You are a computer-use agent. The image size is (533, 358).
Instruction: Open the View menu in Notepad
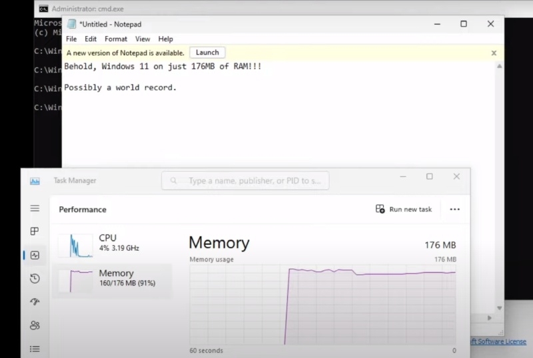143,39
